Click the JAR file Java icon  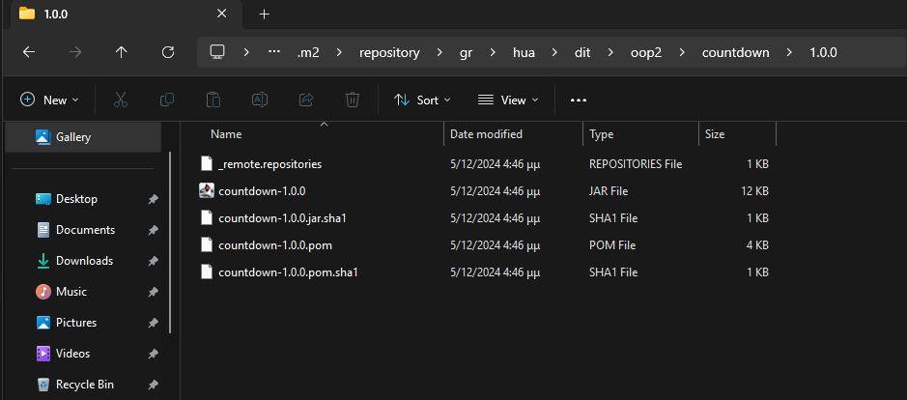point(207,190)
